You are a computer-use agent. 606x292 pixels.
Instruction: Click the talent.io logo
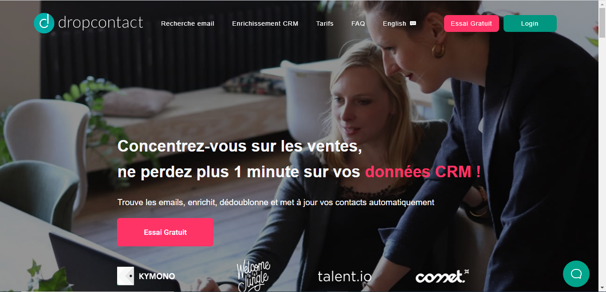tap(345, 276)
